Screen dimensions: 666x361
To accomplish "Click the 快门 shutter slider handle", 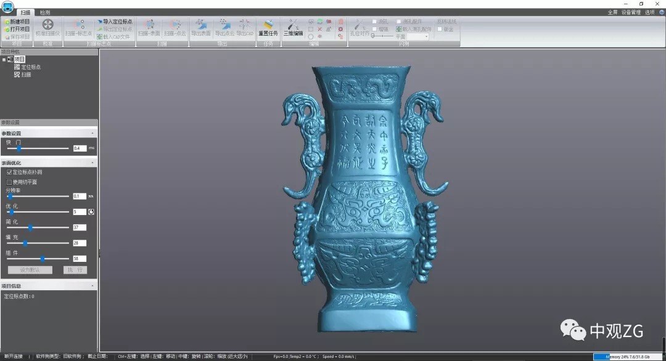I will coord(18,148).
